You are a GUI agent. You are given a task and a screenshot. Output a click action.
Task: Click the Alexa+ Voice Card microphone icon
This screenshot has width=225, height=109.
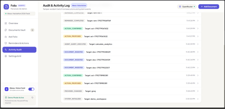pos(7,89)
